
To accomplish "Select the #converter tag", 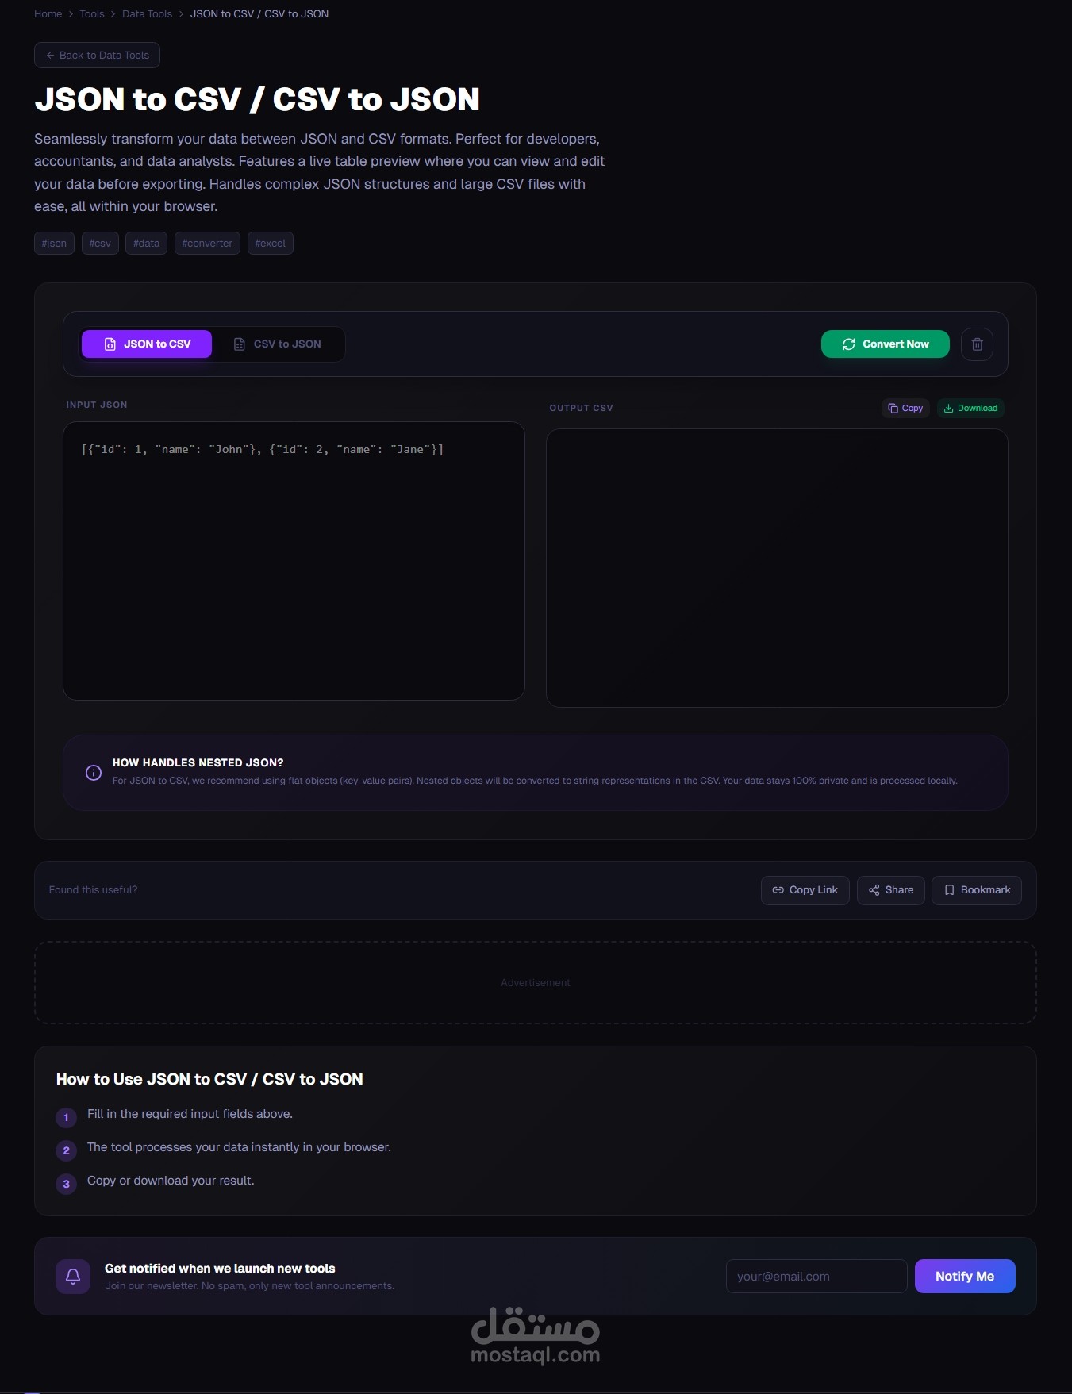I will 207,244.
